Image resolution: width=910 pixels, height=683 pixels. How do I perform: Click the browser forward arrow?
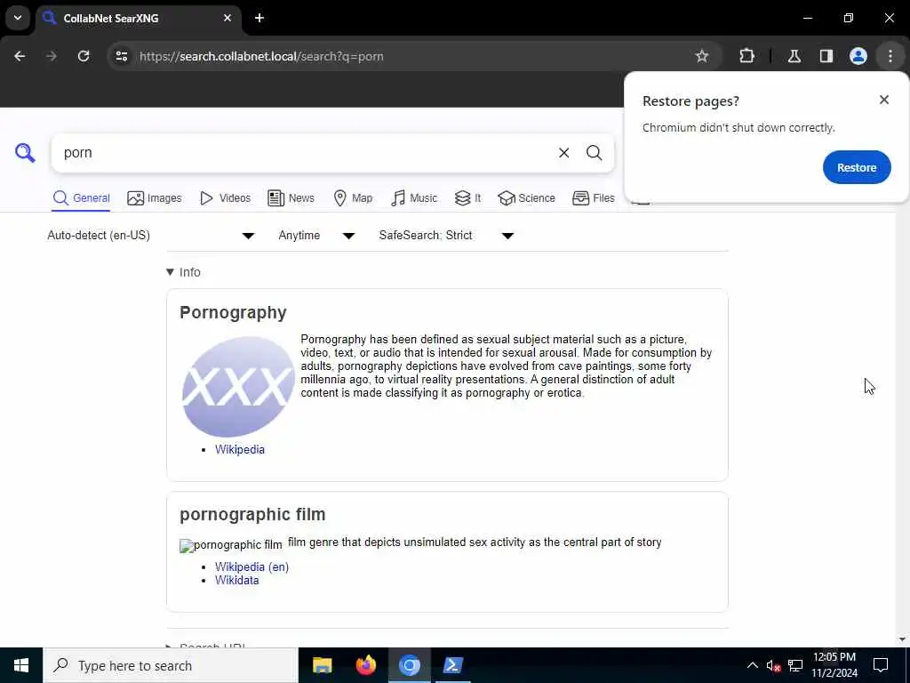52,56
